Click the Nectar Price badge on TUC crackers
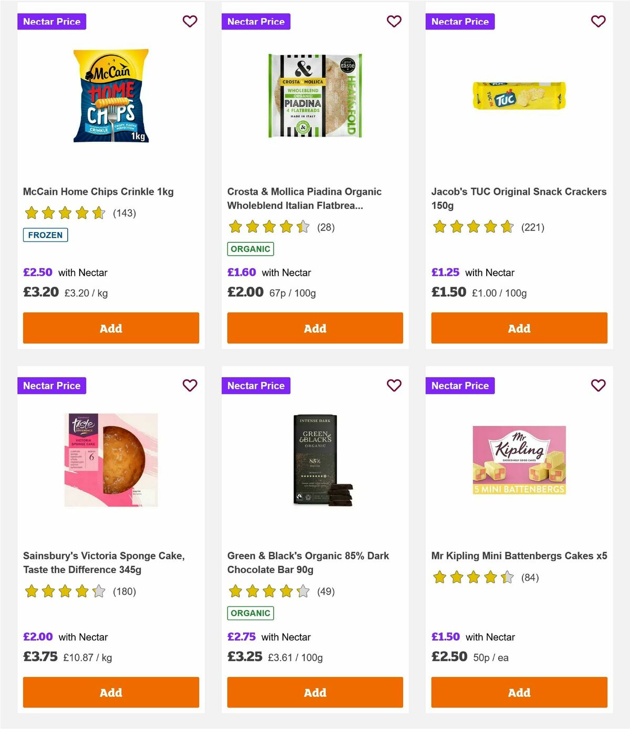The height and width of the screenshot is (729, 630). 460,22
